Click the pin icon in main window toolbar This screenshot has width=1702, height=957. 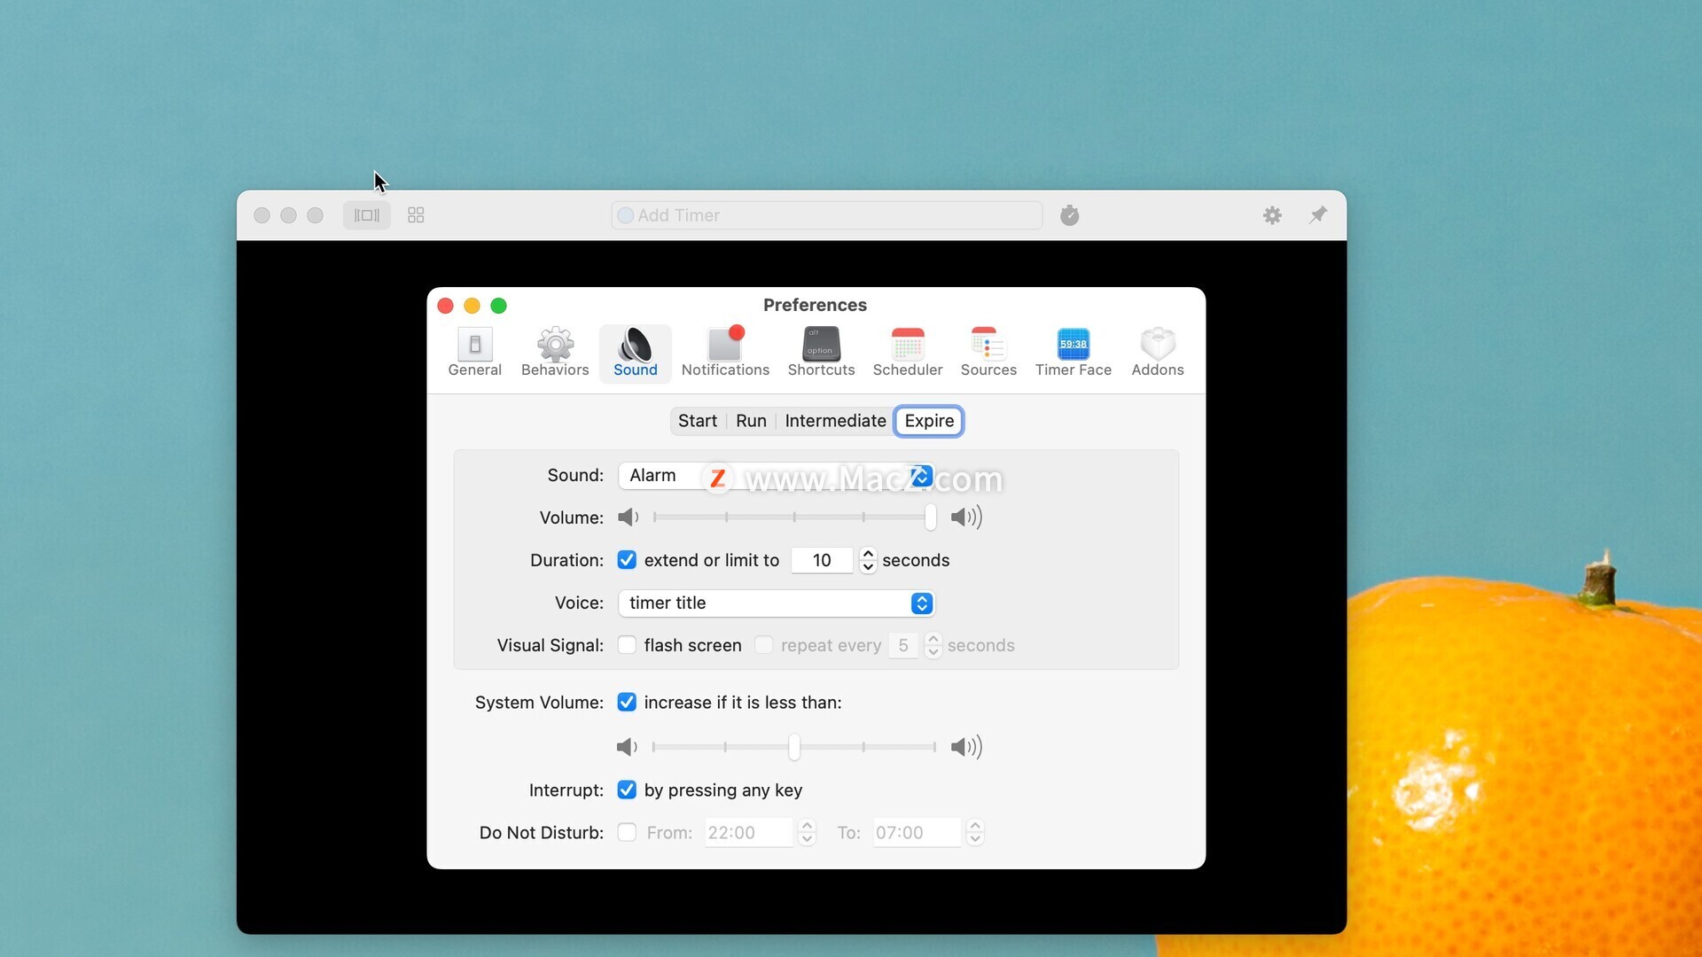(x=1318, y=215)
